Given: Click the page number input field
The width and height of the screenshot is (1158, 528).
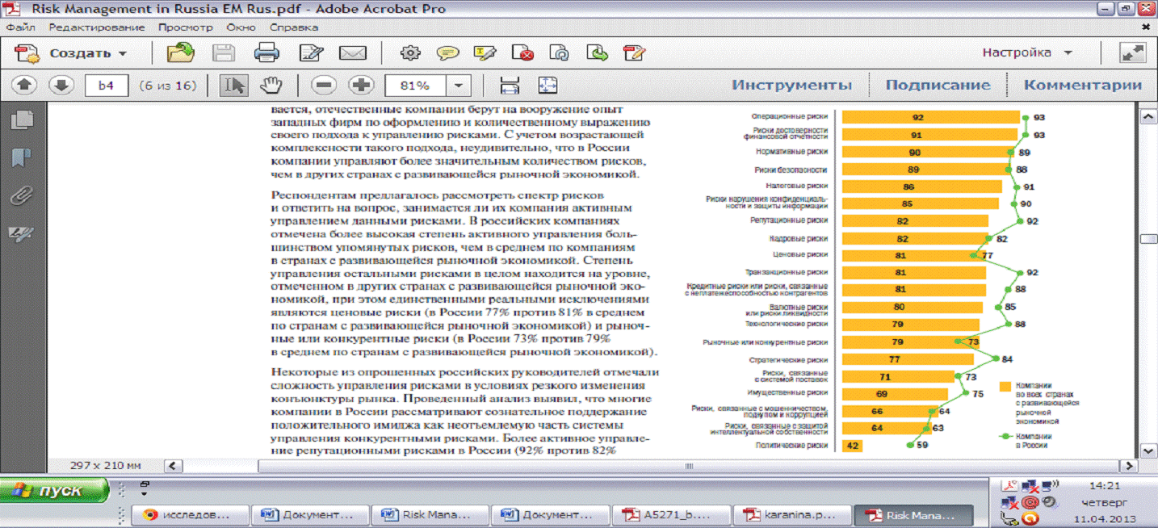Looking at the screenshot, I should (x=106, y=85).
